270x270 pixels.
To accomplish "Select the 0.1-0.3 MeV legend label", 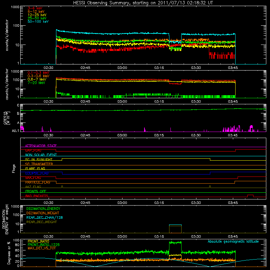I will (x=38, y=73).
